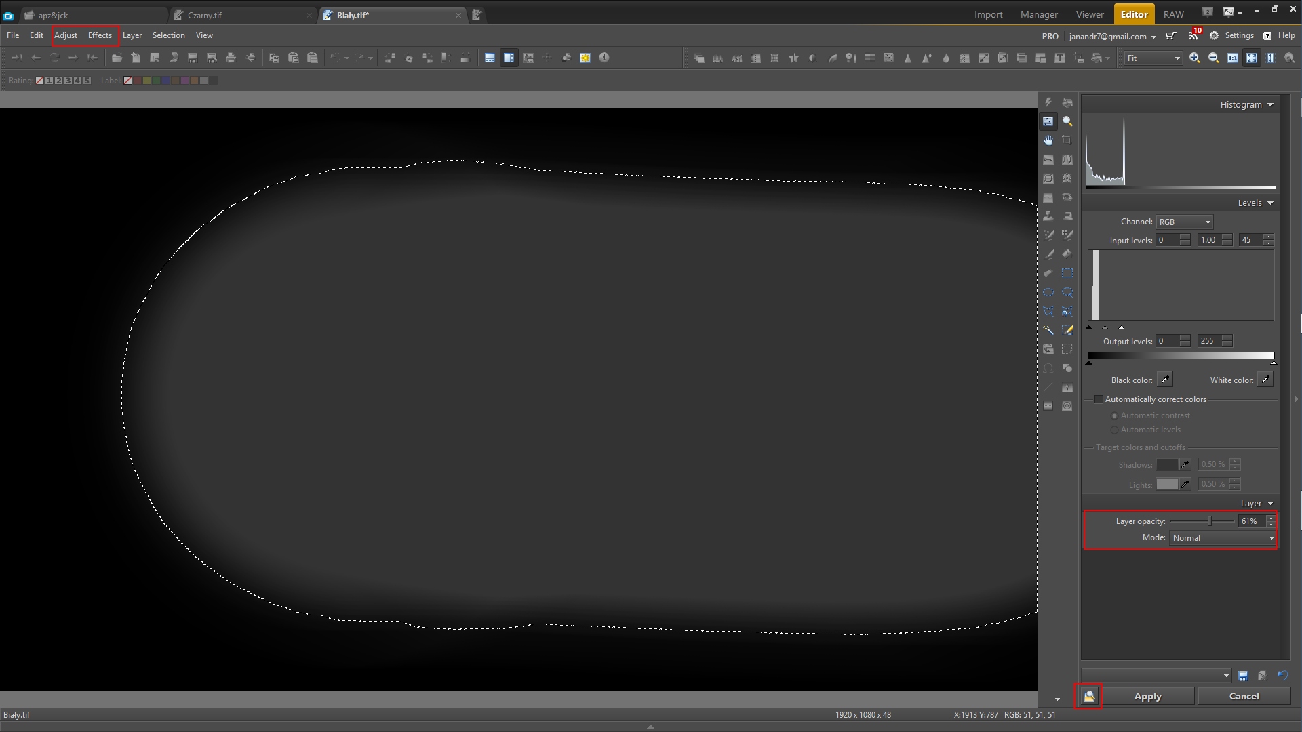1302x732 pixels.
Task: Open the Channel RGB dropdown
Action: 1185,222
